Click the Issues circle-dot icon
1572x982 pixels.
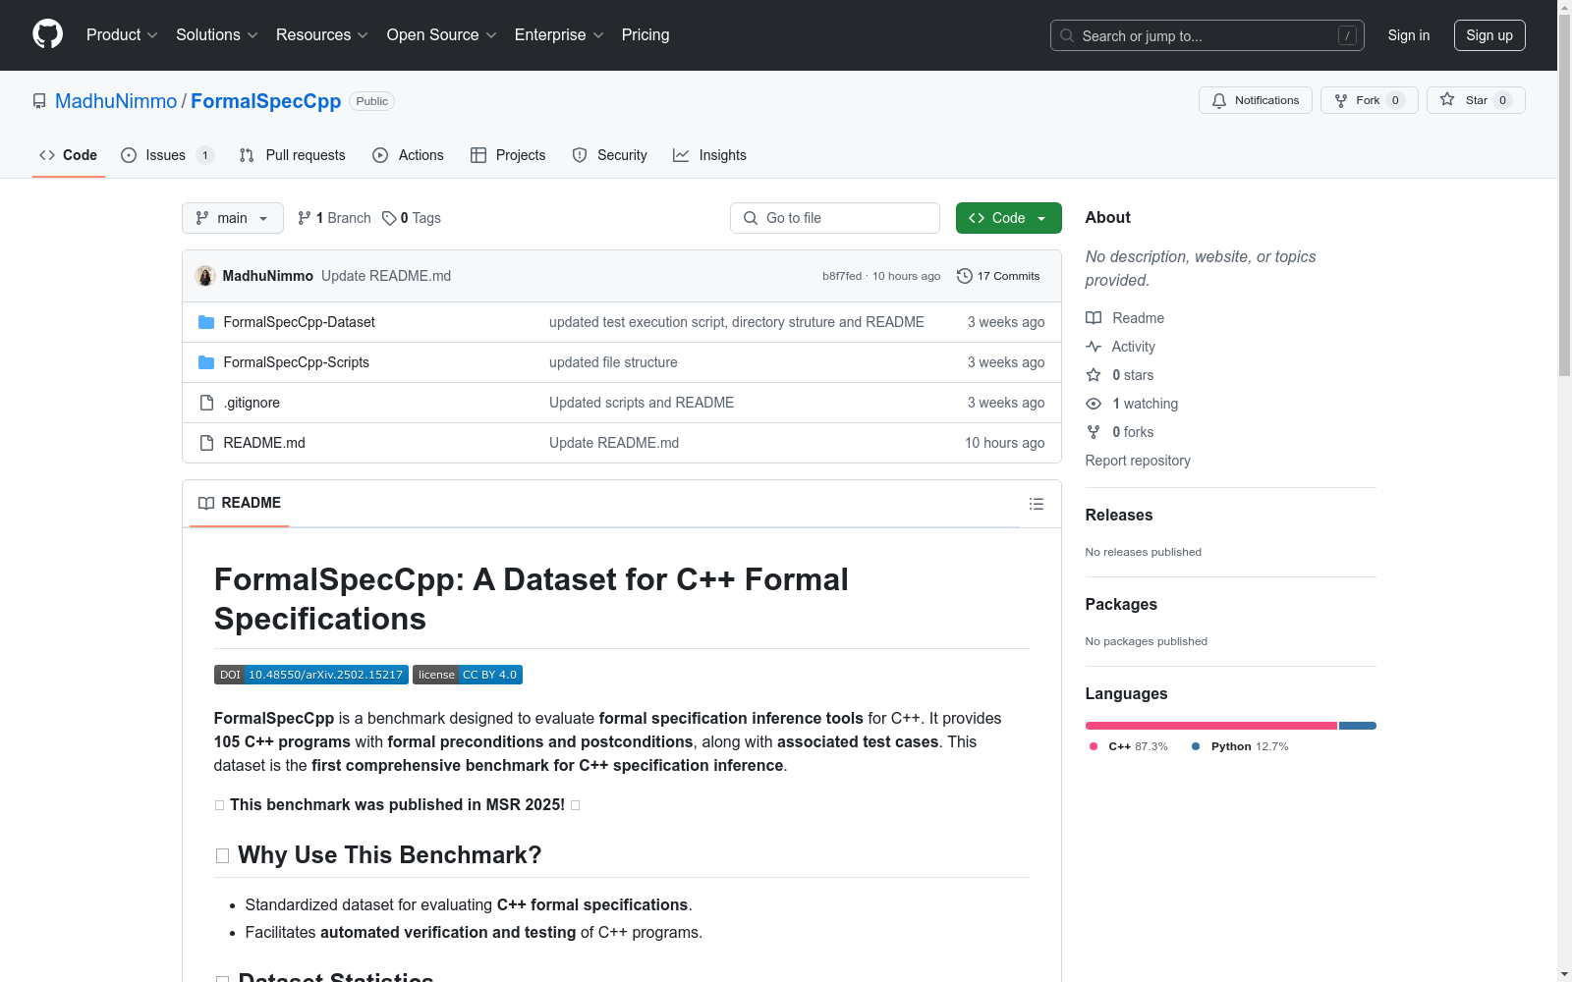(129, 155)
